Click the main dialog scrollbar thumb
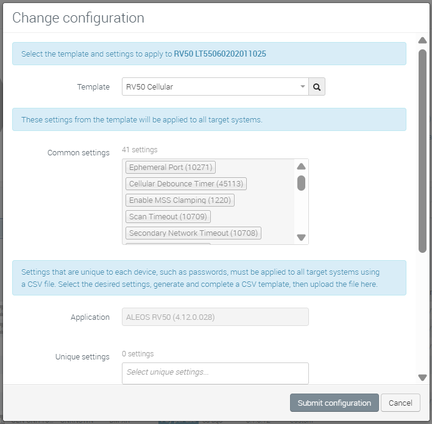The image size is (432, 424). click(x=422, y=151)
